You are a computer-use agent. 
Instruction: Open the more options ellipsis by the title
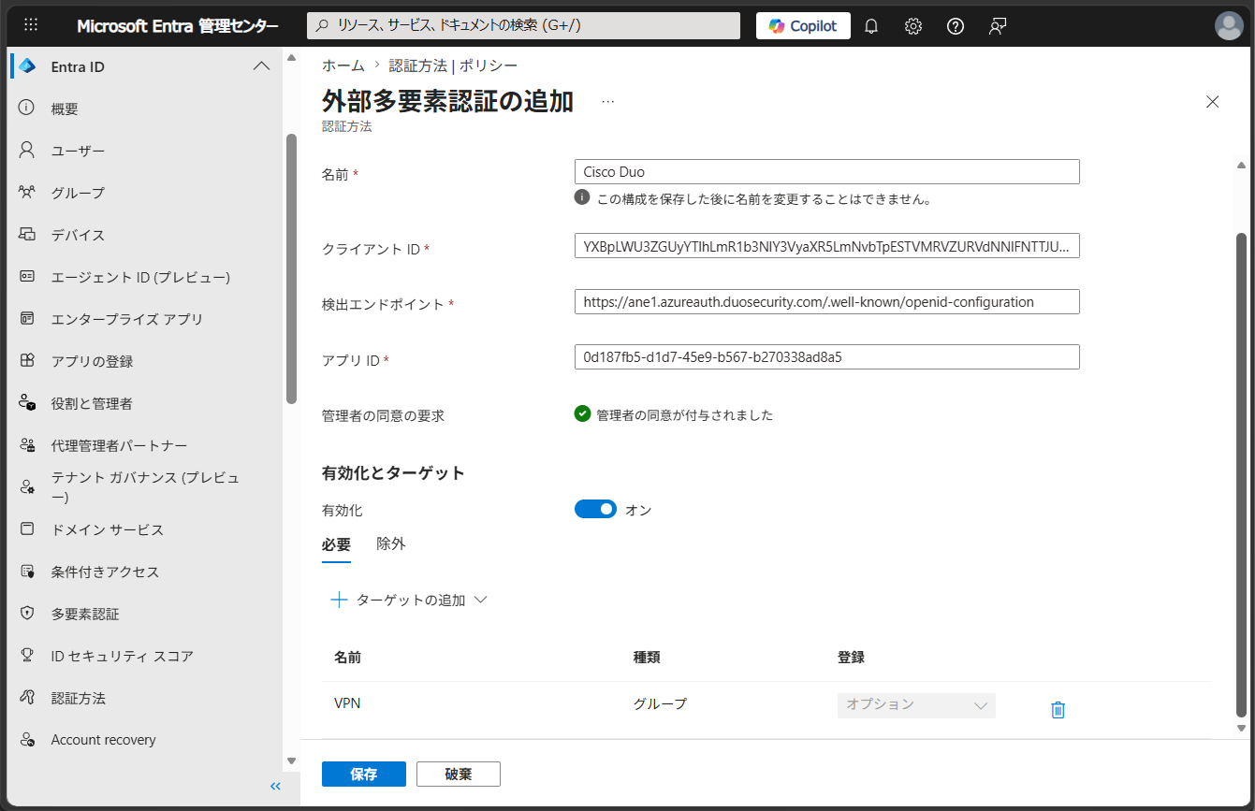click(x=608, y=101)
